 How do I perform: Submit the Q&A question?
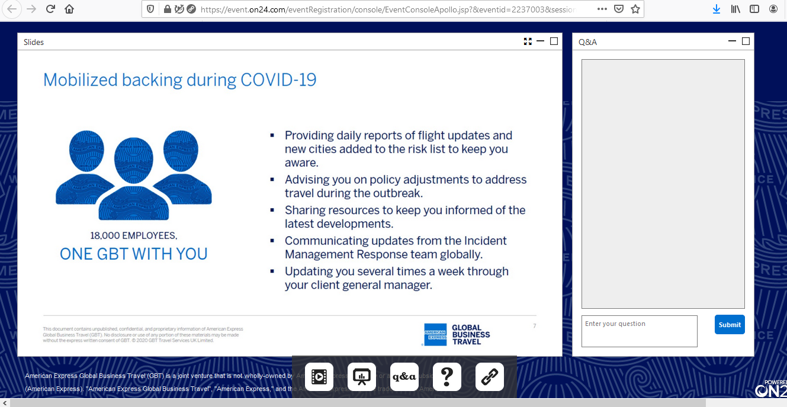point(730,325)
